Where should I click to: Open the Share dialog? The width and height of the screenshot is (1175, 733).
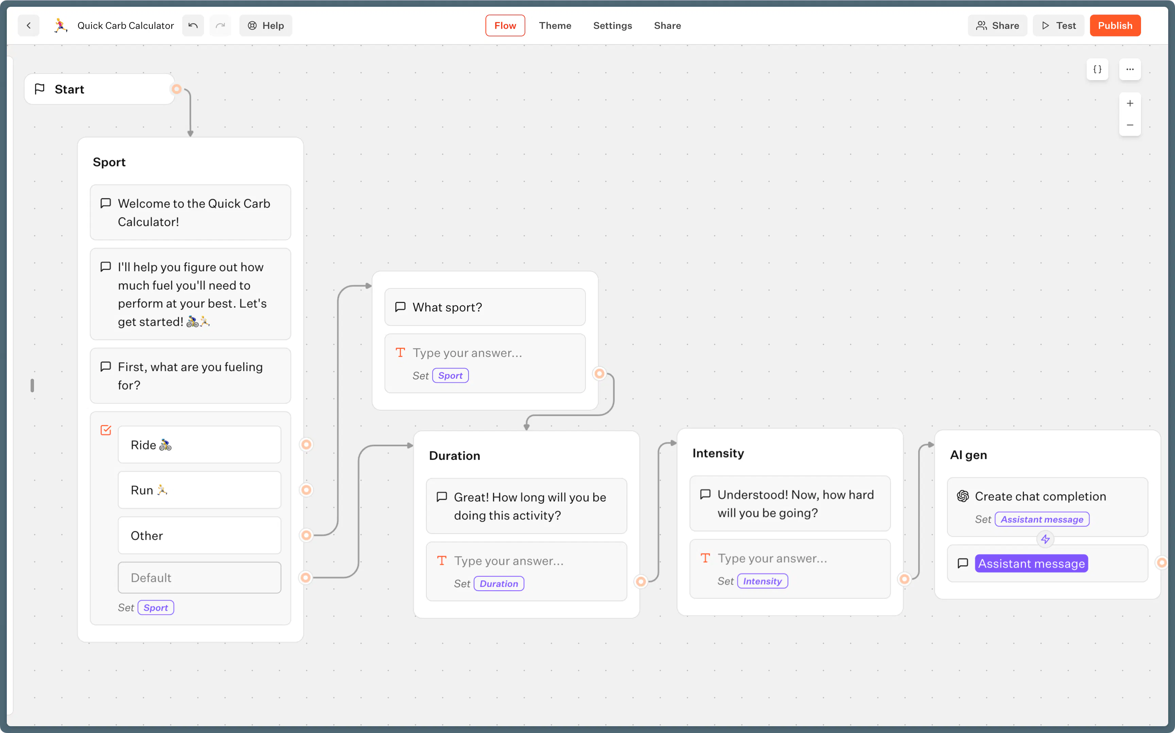tap(998, 25)
